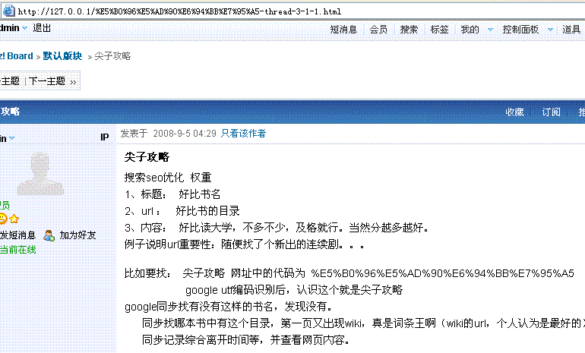Click the add friend person icon
Viewport: 585px width, 353px height.
coord(49,235)
